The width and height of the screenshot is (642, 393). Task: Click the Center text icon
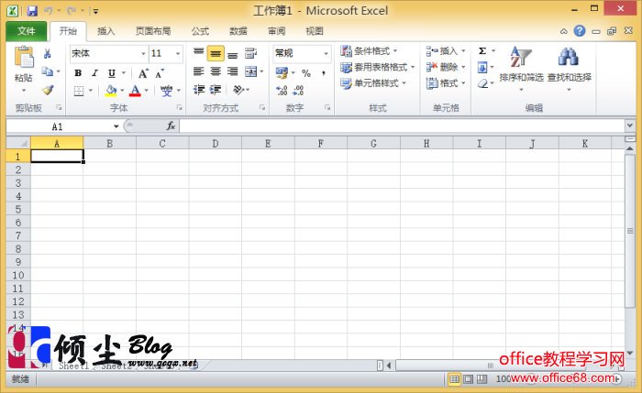click(216, 71)
